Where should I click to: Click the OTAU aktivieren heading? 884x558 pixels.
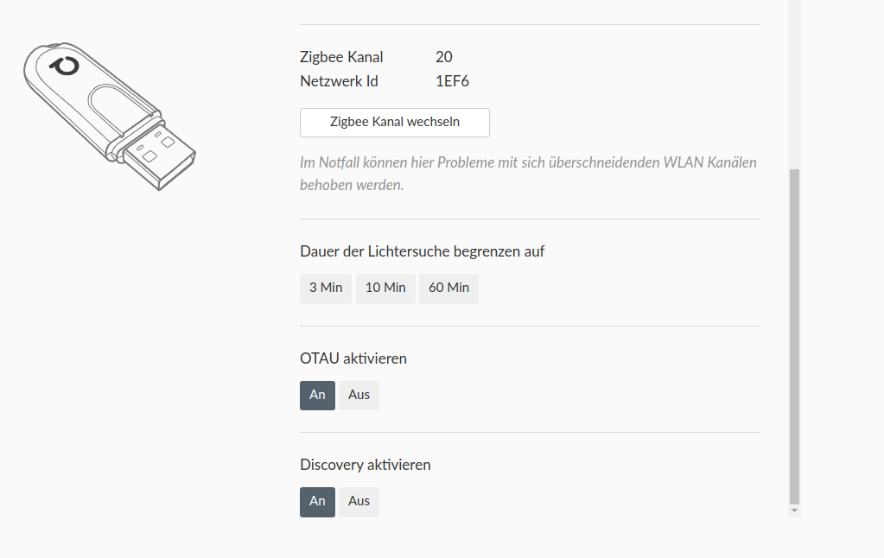click(x=353, y=358)
